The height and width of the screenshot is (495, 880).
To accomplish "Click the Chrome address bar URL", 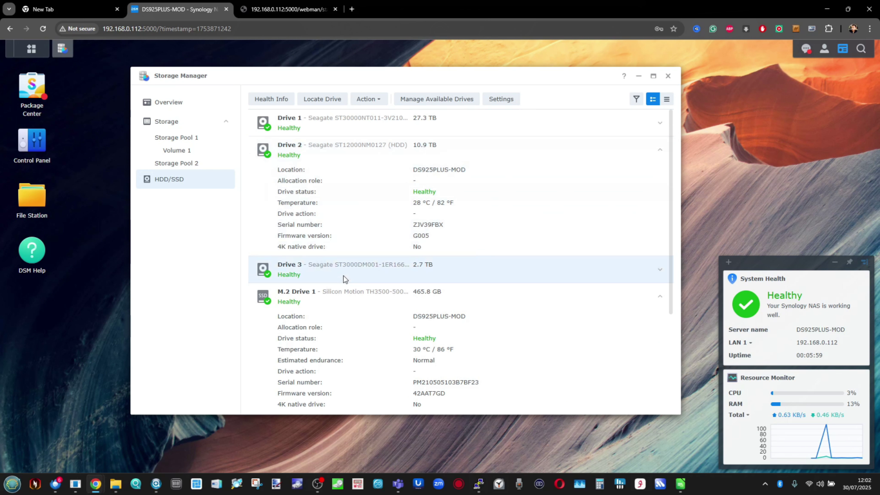I will 166,28.
